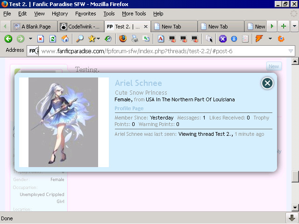Click the red letter A page icon
The width and height of the screenshot is (299, 224).
[161, 39]
